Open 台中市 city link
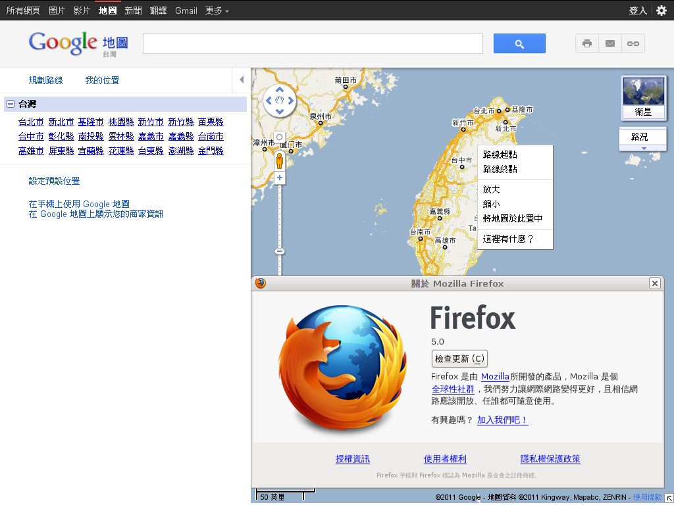Image resolution: width=674 pixels, height=505 pixels. tap(31, 137)
